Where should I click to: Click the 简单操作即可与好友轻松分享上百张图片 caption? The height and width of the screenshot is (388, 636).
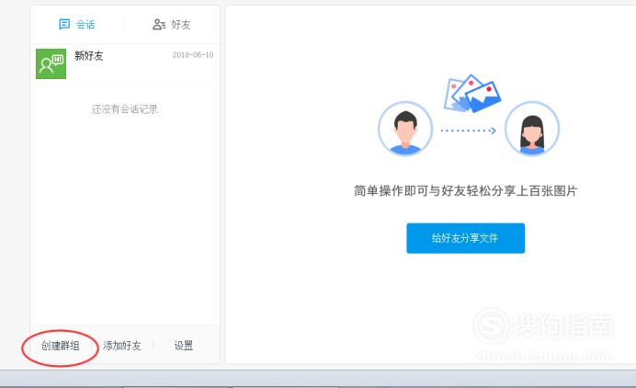point(466,190)
